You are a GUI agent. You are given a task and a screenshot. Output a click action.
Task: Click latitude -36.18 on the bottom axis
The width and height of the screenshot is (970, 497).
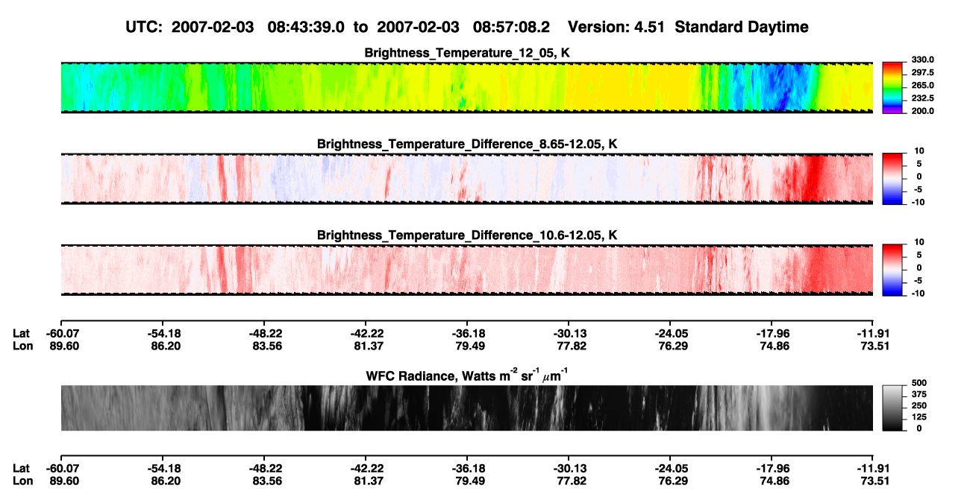pyautogui.click(x=467, y=468)
